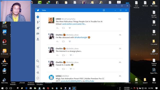The image size is (160, 90).
Task: Refresh the timeline with the circular arrow icon
Action: [38, 78]
